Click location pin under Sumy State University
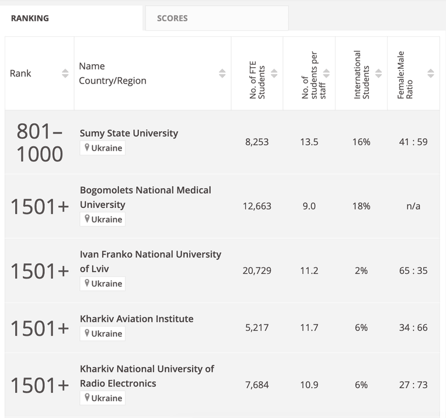446x418 pixels. click(87, 147)
